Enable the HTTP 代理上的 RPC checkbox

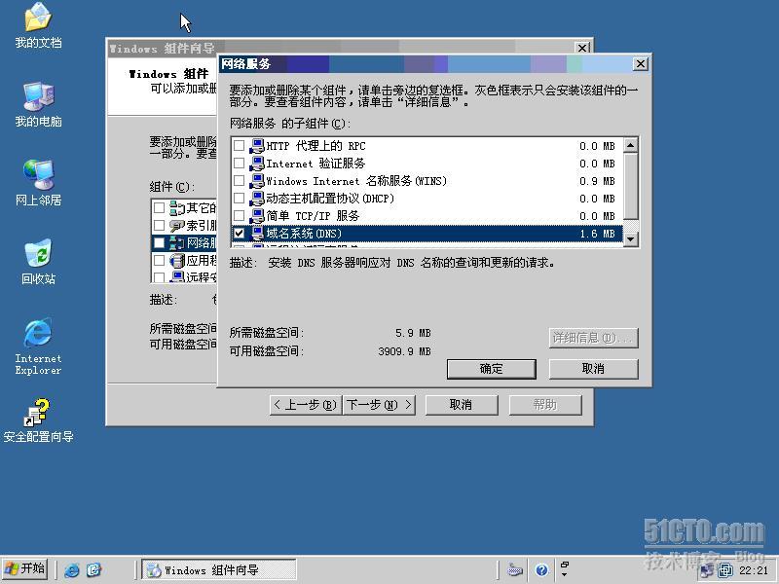[239, 145]
